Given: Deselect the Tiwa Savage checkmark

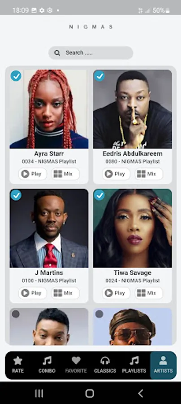Looking at the screenshot, I should [x=99, y=195].
